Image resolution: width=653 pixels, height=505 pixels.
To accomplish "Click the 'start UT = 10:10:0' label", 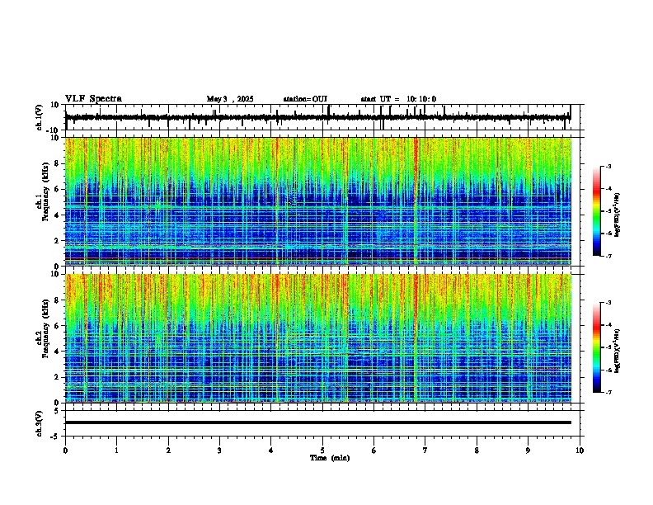I will tap(398, 99).
